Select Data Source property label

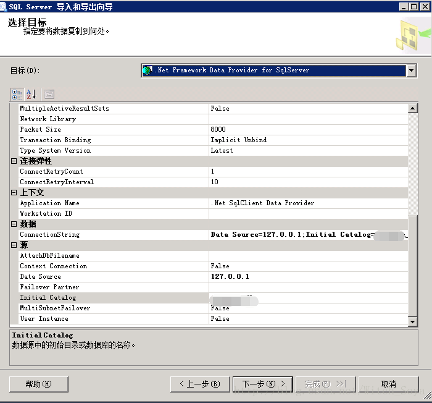tap(114, 276)
